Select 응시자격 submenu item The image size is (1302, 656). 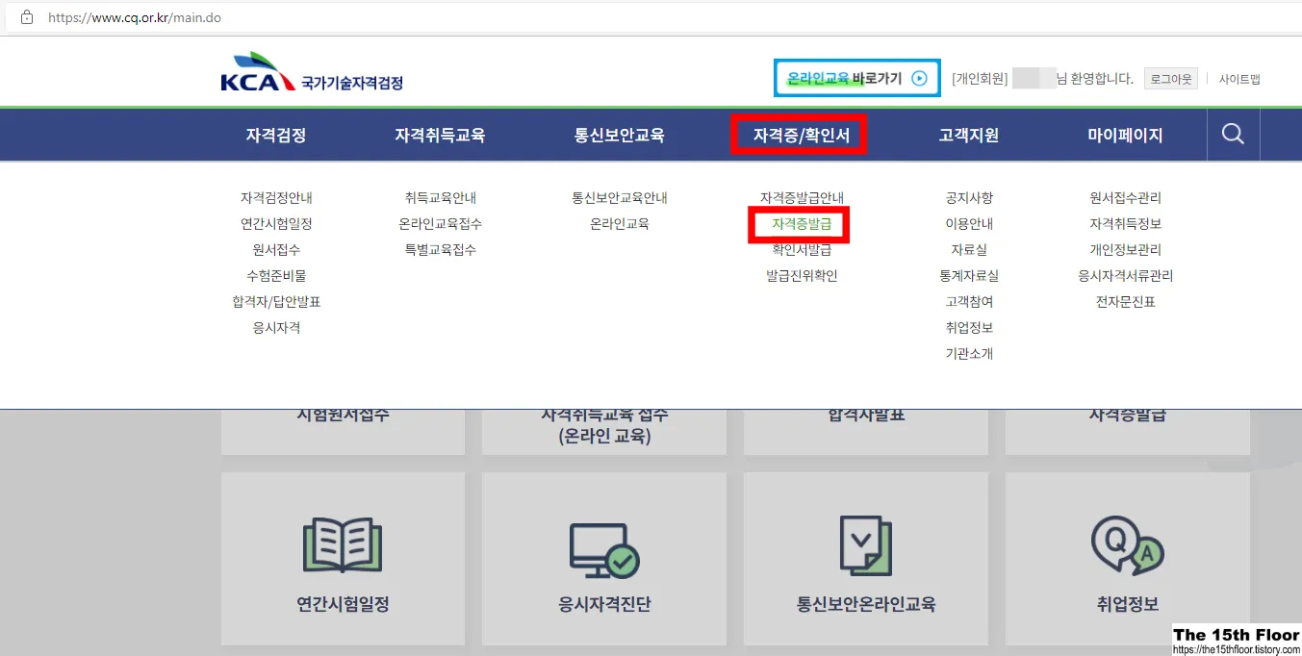point(276,328)
